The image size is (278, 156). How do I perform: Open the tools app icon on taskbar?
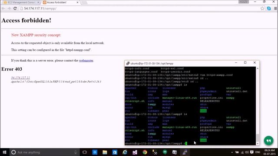click(x=155, y=152)
